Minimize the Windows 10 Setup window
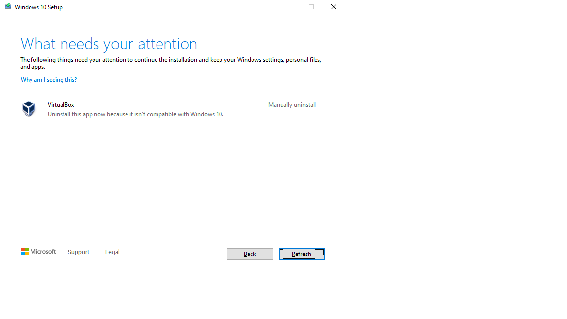 (289, 7)
